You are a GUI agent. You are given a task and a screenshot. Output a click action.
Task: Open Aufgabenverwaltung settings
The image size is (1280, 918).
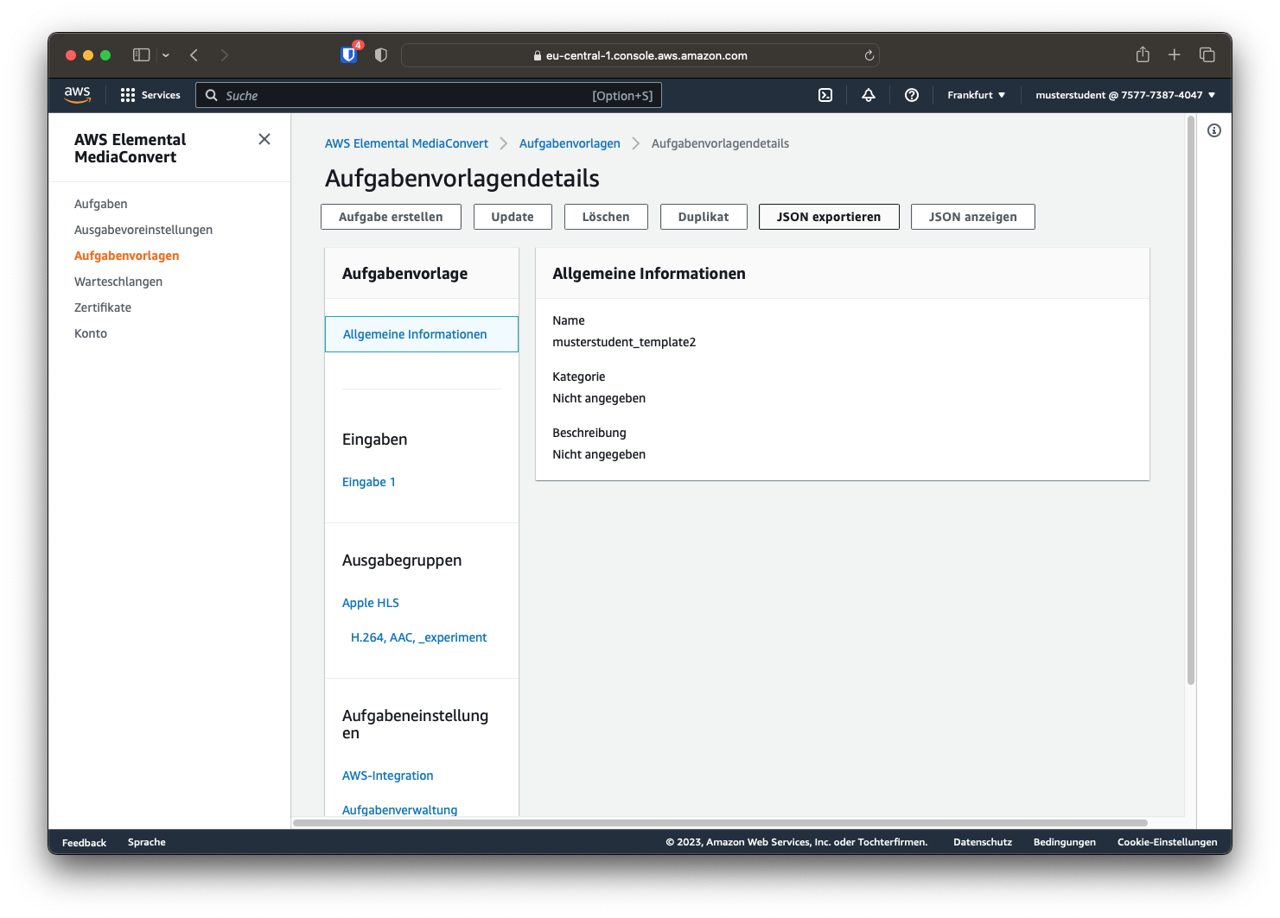[400, 809]
